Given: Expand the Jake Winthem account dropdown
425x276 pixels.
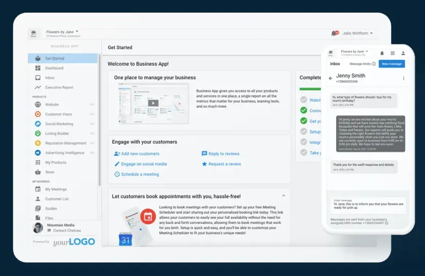Looking at the screenshot, I should point(357,33).
